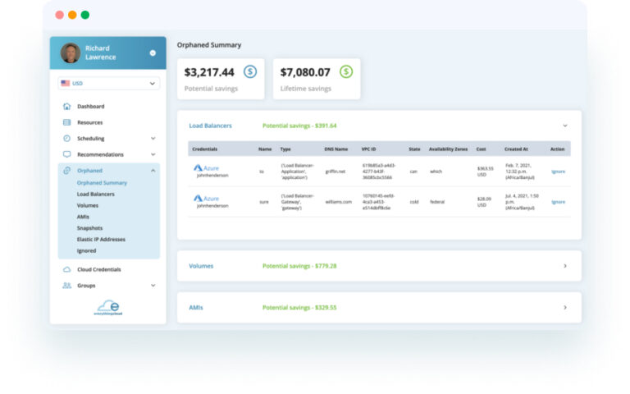
Task: Click the blue dollar icon on Potential savings
Action: point(250,72)
